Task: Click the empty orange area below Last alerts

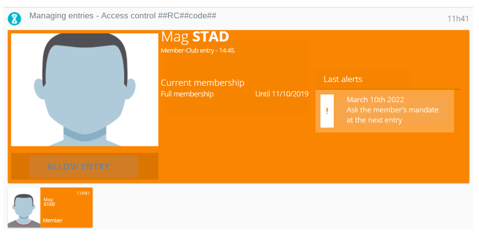Action: pos(387,157)
